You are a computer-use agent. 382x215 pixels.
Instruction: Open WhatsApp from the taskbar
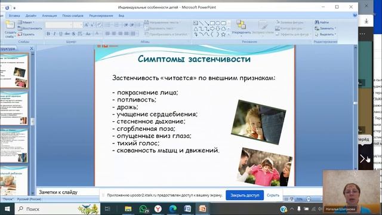click(x=143, y=209)
